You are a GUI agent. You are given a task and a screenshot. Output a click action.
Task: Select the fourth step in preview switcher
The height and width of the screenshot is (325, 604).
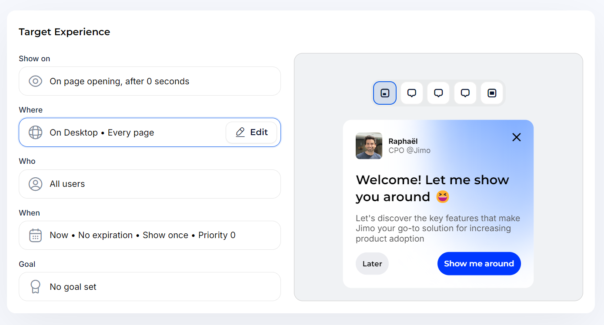465,93
